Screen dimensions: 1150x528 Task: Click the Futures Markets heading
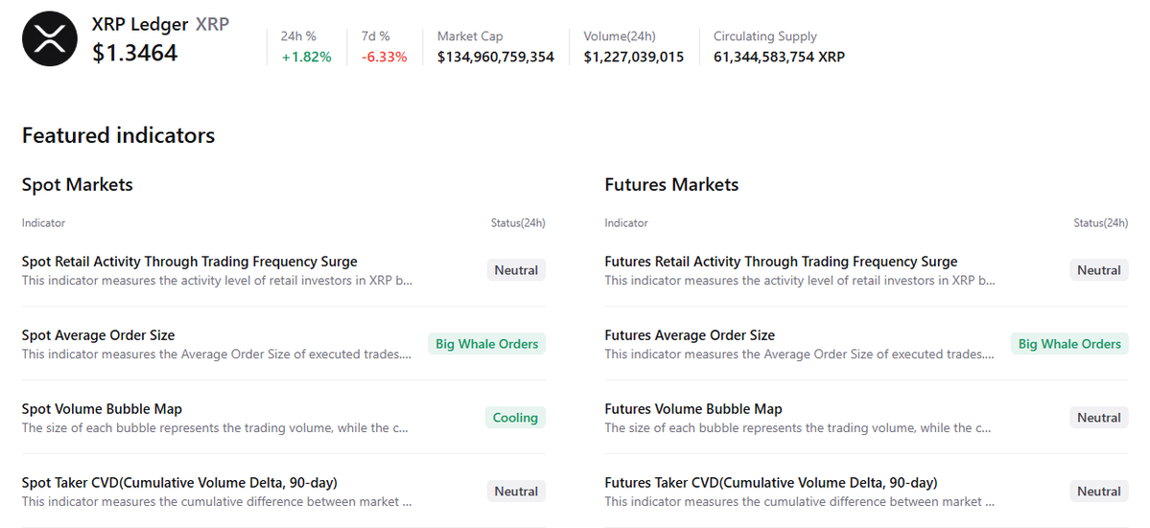(x=671, y=185)
